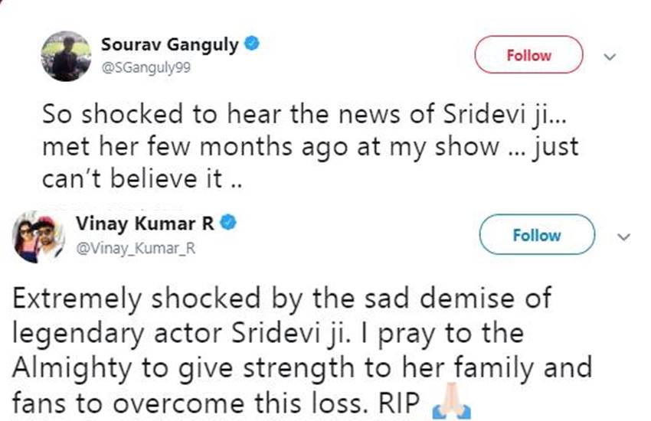Open the Sourav Ganguly display name link
The image size is (651, 421).
tap(170, 44)
